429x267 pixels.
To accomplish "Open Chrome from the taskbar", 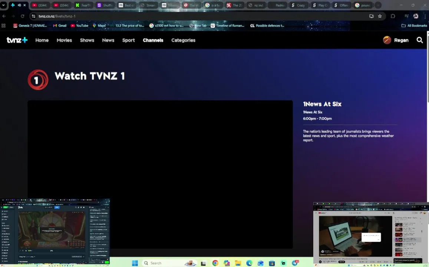I will [x=215, y=263].
